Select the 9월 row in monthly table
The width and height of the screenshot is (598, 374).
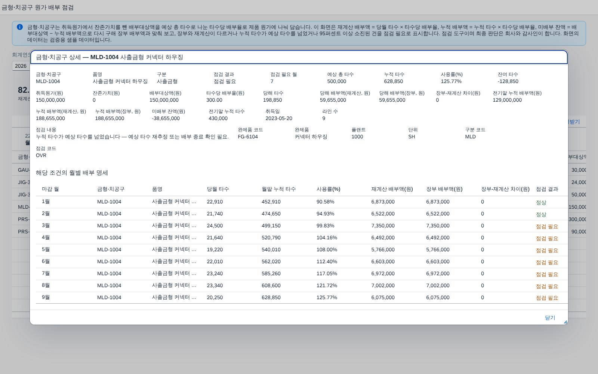302,298
